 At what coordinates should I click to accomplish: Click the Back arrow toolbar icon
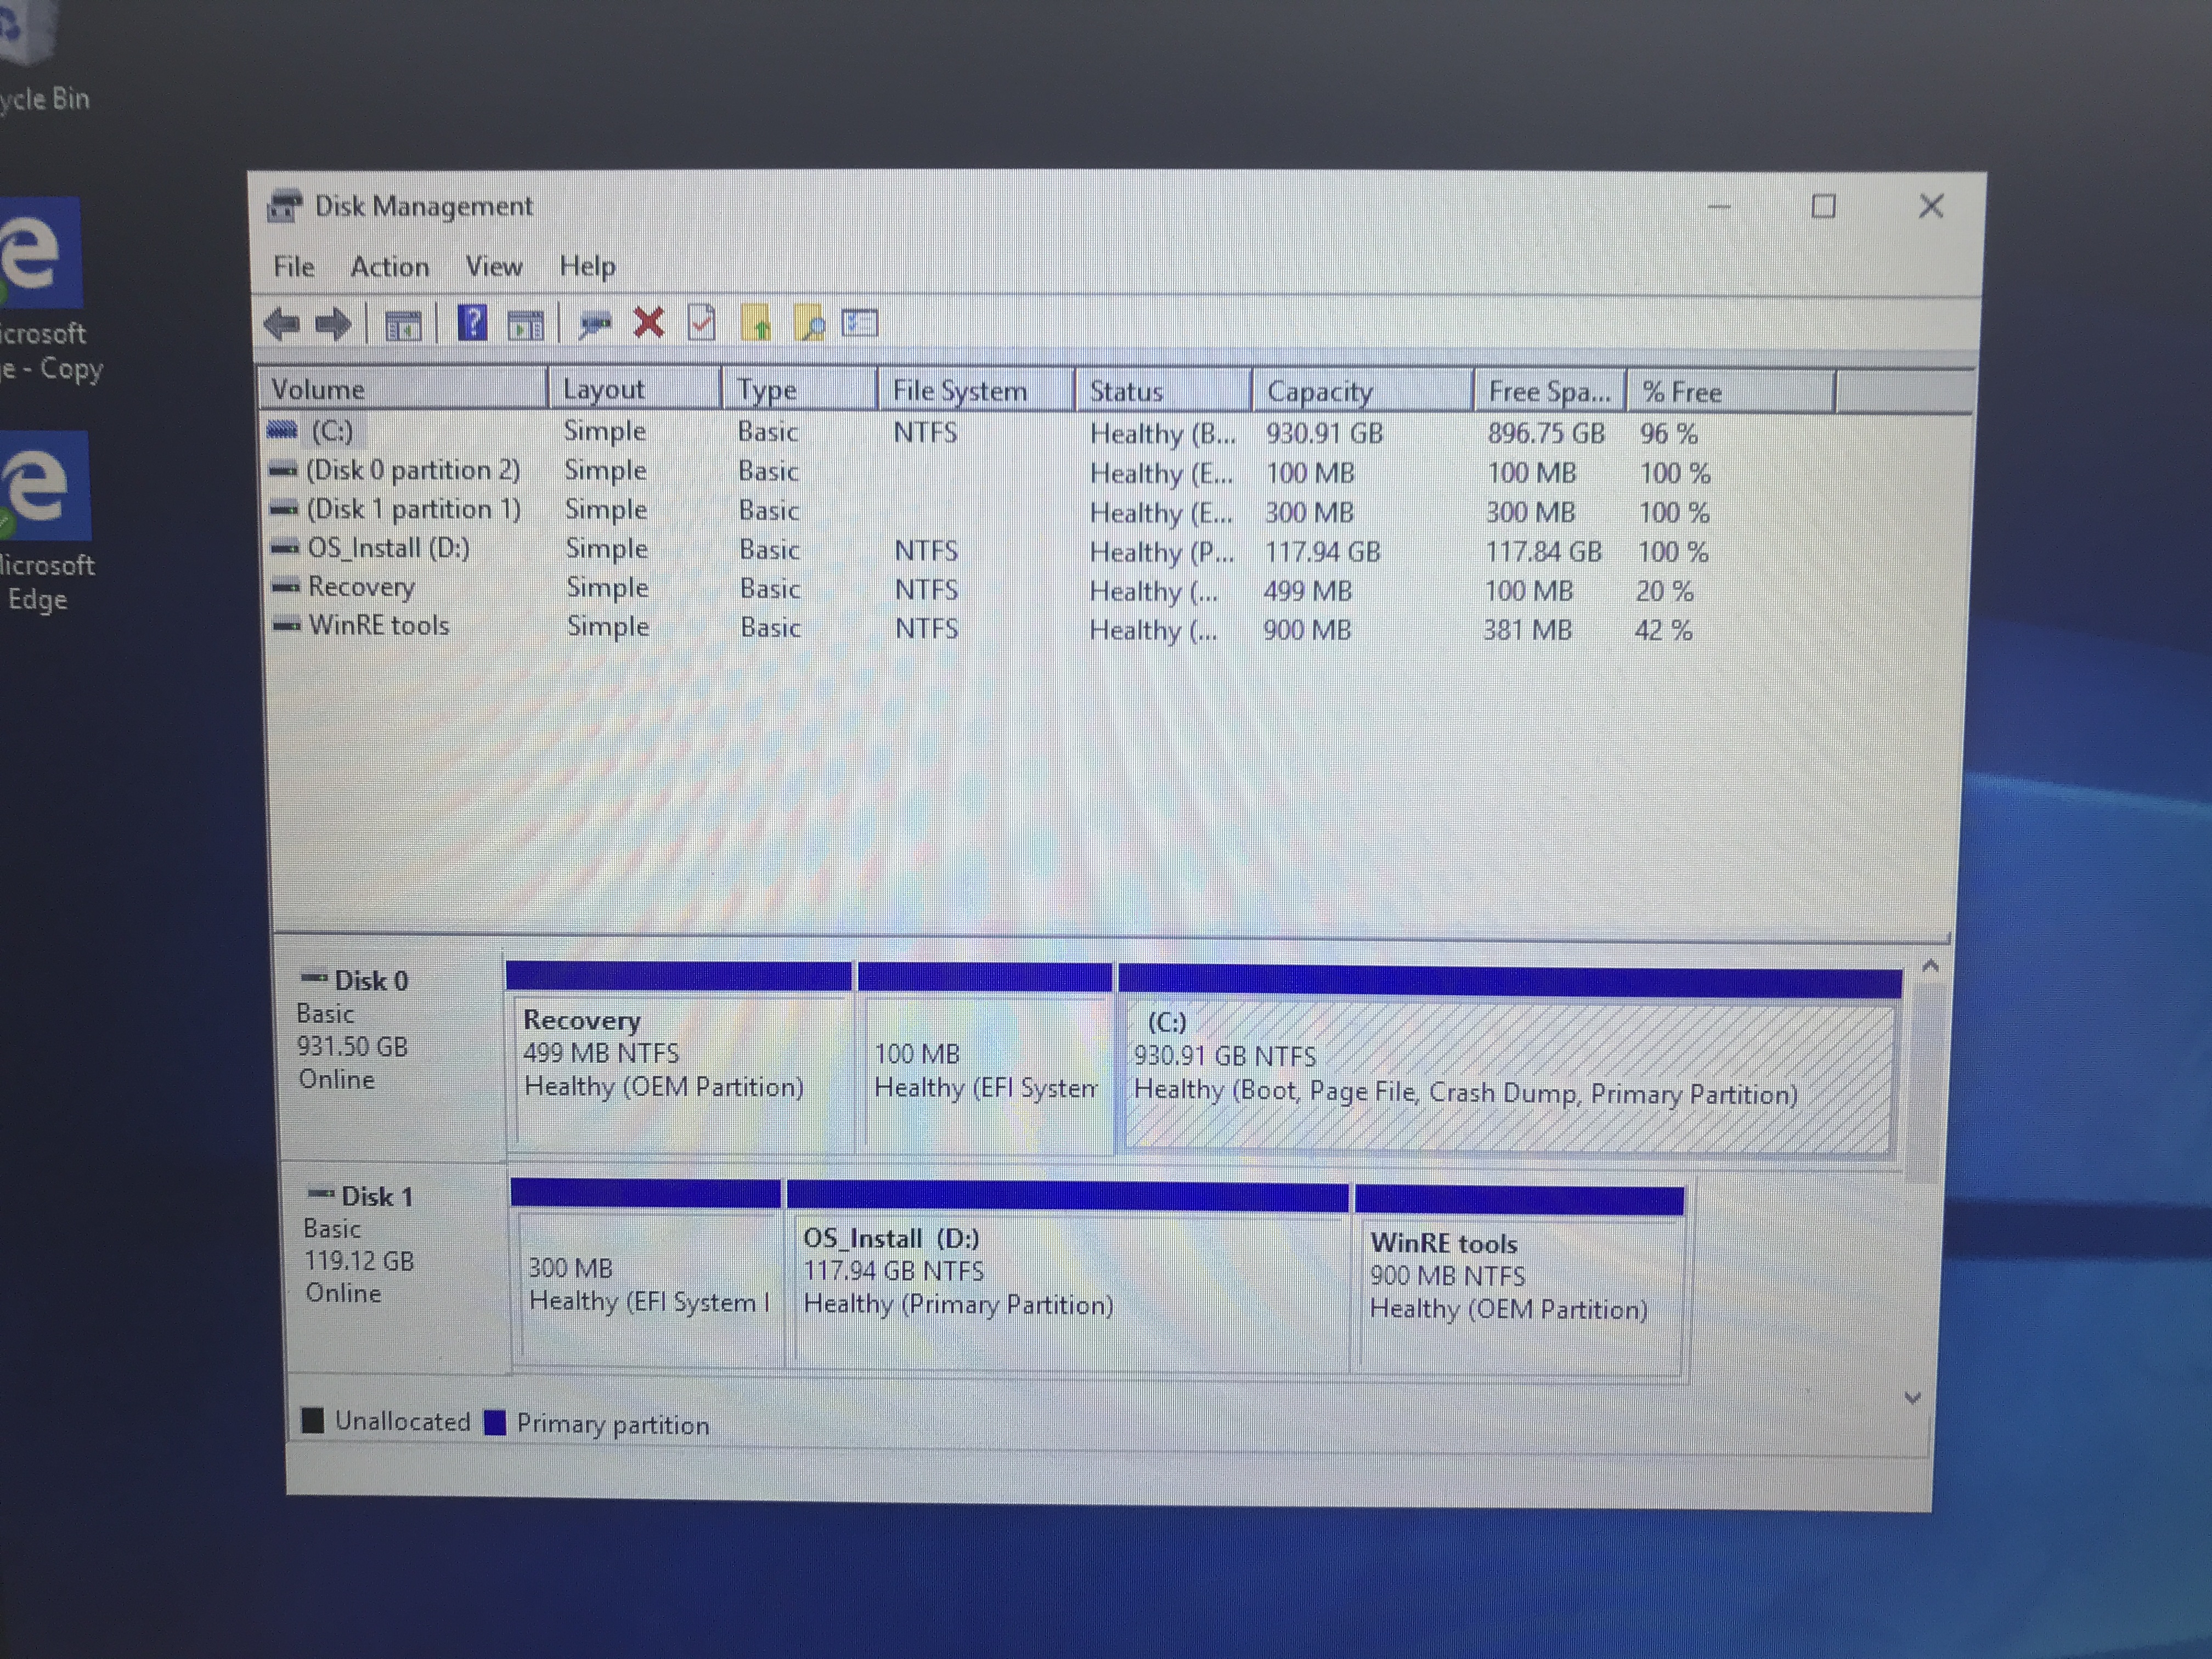pos(282,324)
